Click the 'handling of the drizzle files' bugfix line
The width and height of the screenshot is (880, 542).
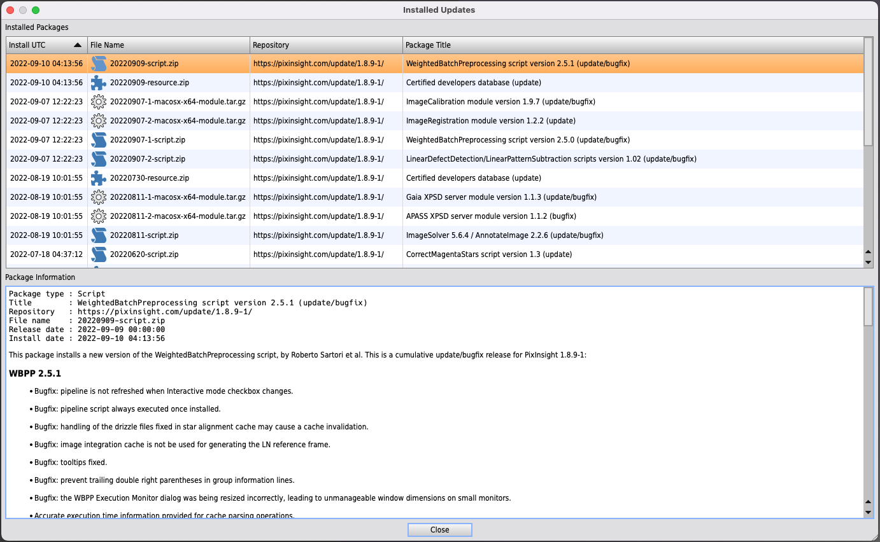(201, 427)
